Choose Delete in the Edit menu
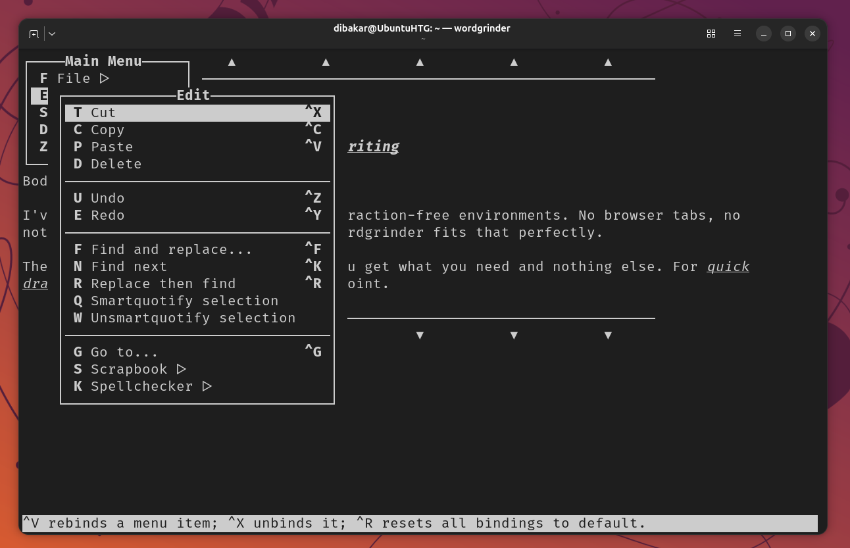Image resolution: width=850 pixels, height=548 pixels. (x=197, y=164)
